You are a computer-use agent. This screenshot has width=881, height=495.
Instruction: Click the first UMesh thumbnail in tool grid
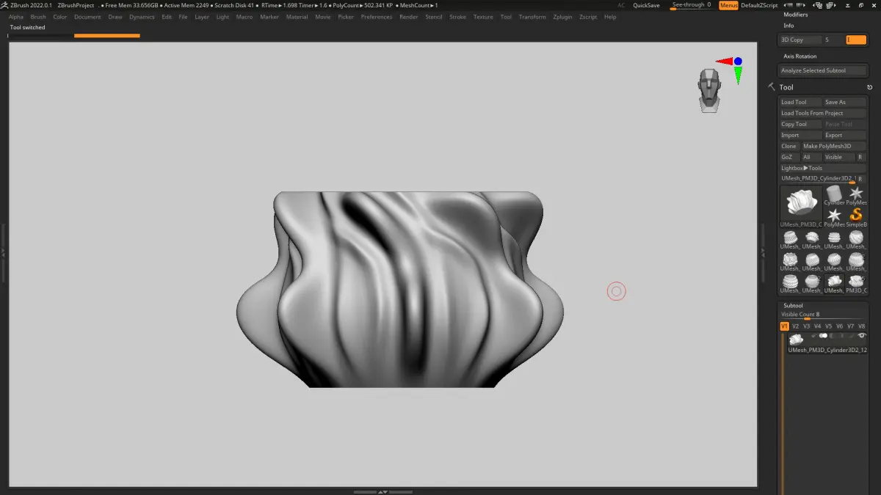pos(790,238)
